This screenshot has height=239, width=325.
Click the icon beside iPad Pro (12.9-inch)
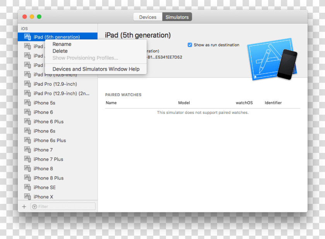27,84
